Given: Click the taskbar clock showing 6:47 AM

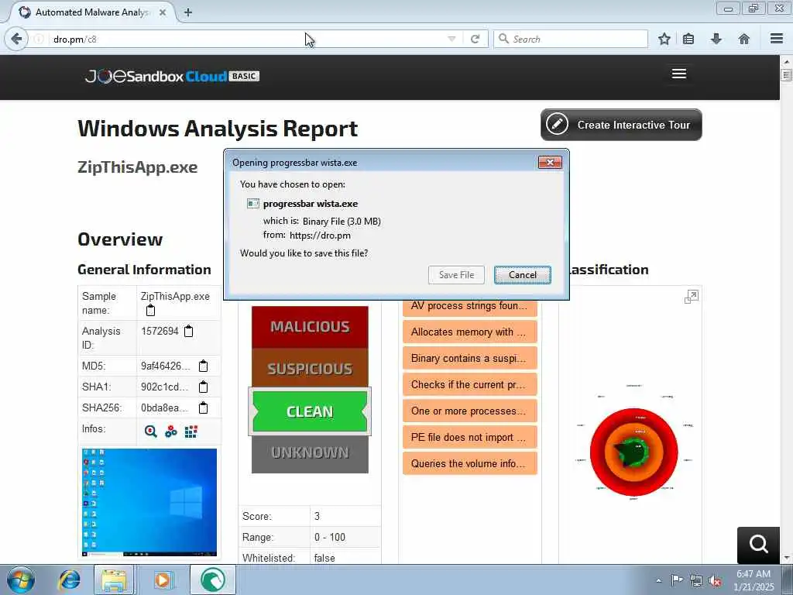Looking at the screenshot, I should pos(754,580).
